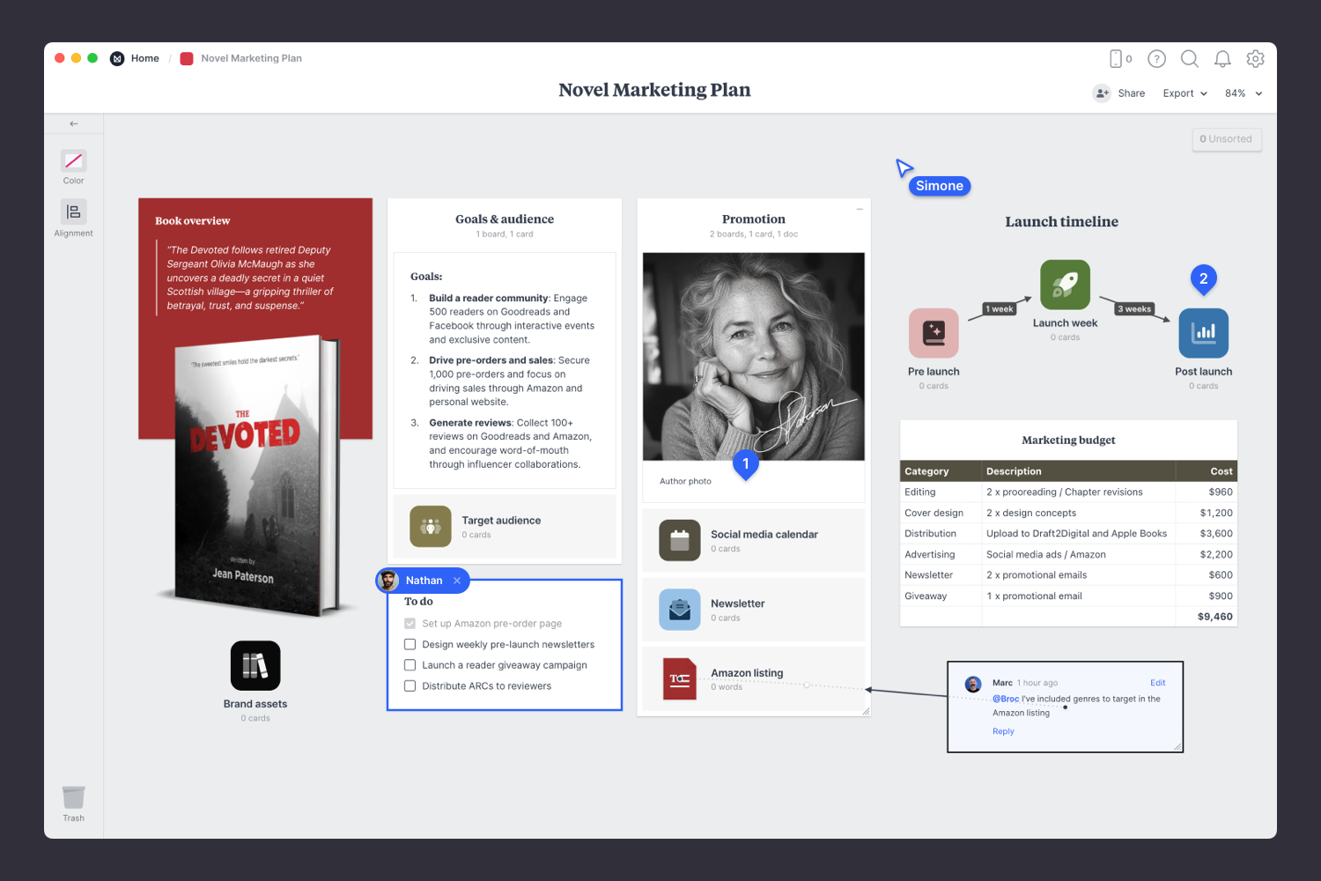Screen dimensions: 1321x881
Task: Collapse the Promotion column
Action: coord(860,209)
